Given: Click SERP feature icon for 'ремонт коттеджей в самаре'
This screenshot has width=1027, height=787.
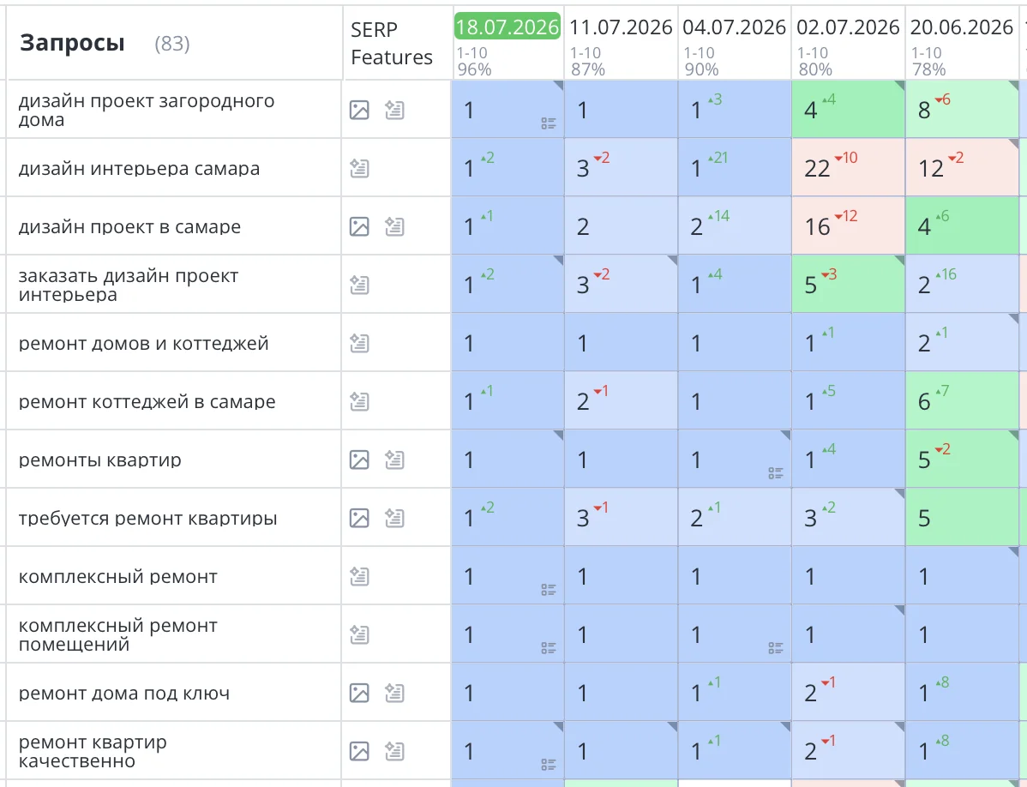Looking at the screenshot, I should 359,401.
